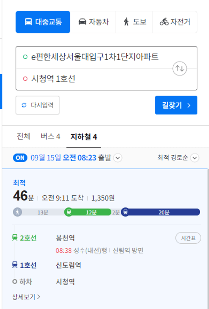Pick the bicycle (자전거) mode icon

pos(164,22)
